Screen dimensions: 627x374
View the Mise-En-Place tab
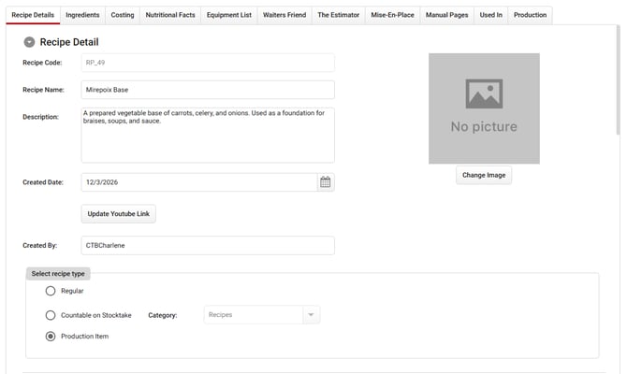coord(392,15)
